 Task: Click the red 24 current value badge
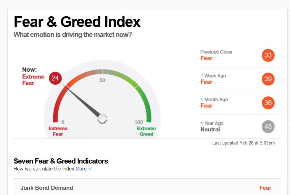[55, 78]
